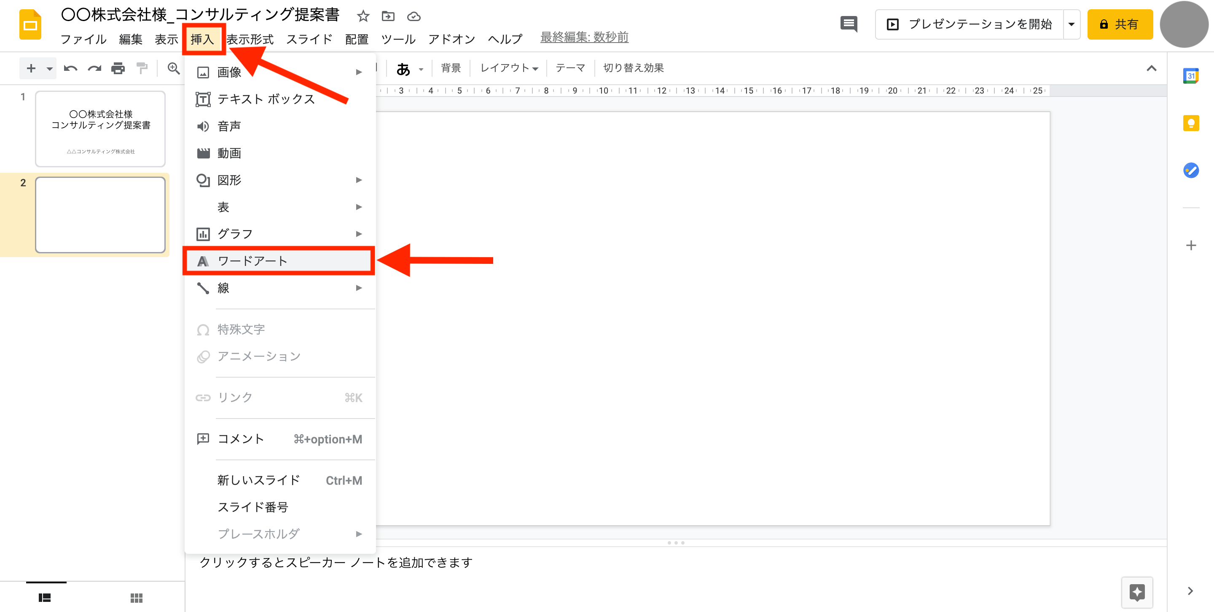1214x612 pixels.
Task: Open input tools あ button
Action: click(403, 69)
